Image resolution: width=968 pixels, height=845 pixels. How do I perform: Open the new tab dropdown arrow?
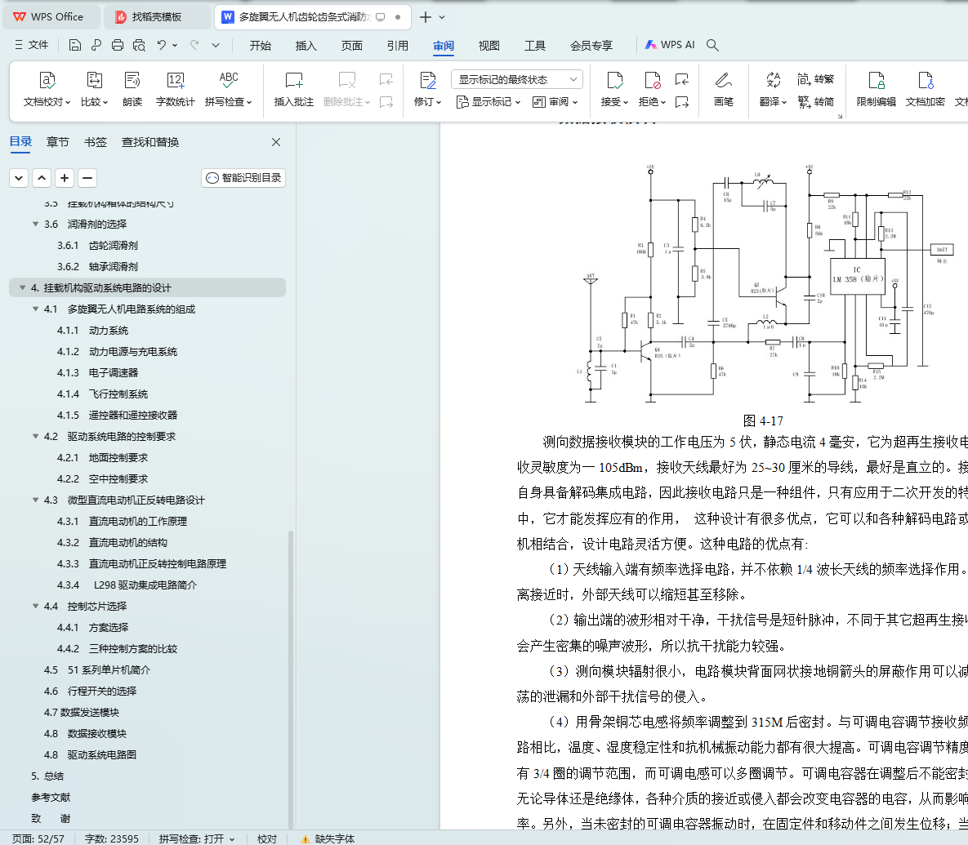442,17
